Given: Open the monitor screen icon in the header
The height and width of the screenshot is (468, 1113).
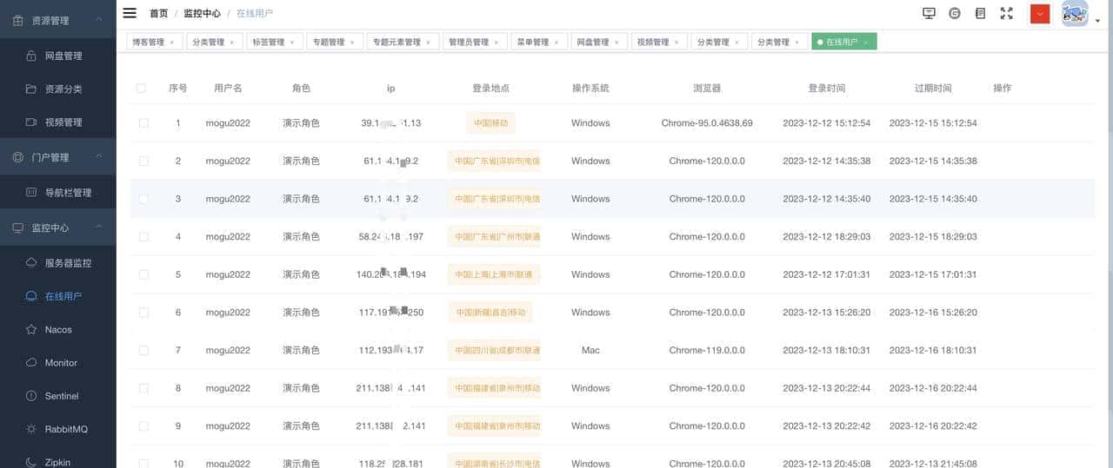Looking at the screenshot, I should point(929,13).
